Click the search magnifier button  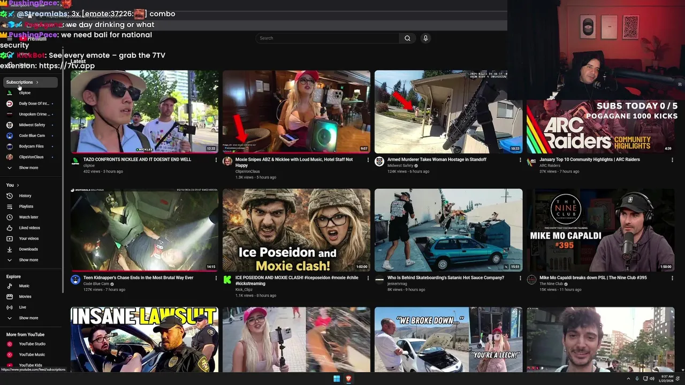point(407,38)
